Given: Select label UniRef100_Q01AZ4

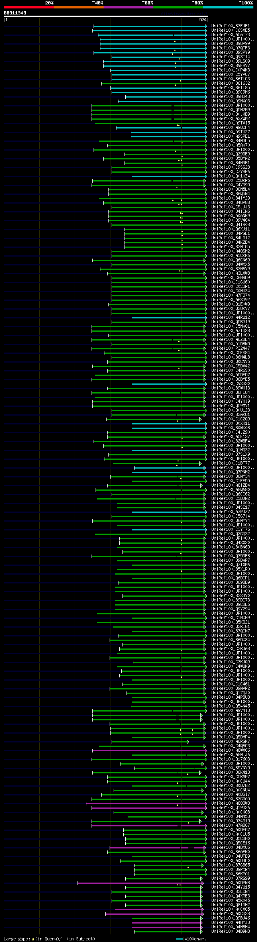Looking at the screenshot, I should point(230,176).
